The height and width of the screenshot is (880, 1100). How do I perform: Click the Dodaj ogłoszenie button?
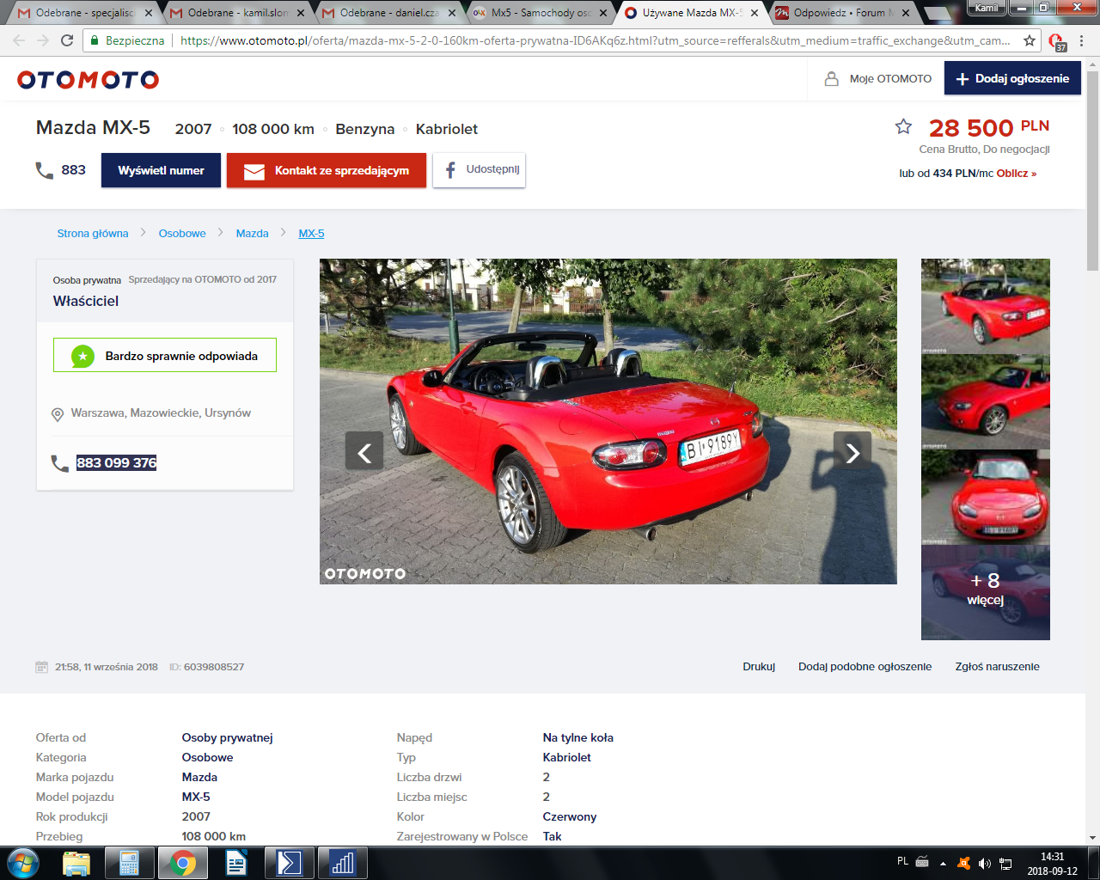(1012, 78)
